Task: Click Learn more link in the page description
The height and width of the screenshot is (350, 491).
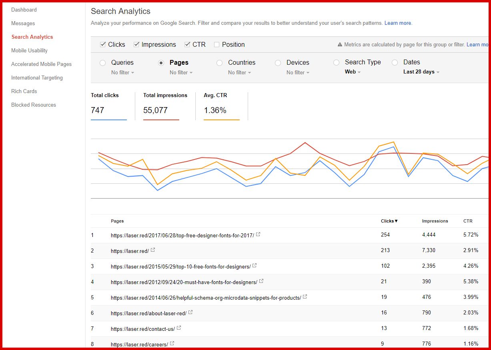Action: [398, 23]
